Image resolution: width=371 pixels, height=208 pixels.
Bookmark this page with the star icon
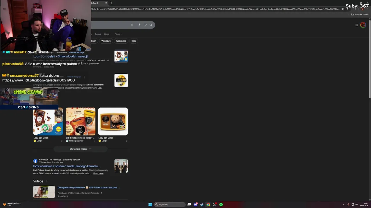[348, 9]
